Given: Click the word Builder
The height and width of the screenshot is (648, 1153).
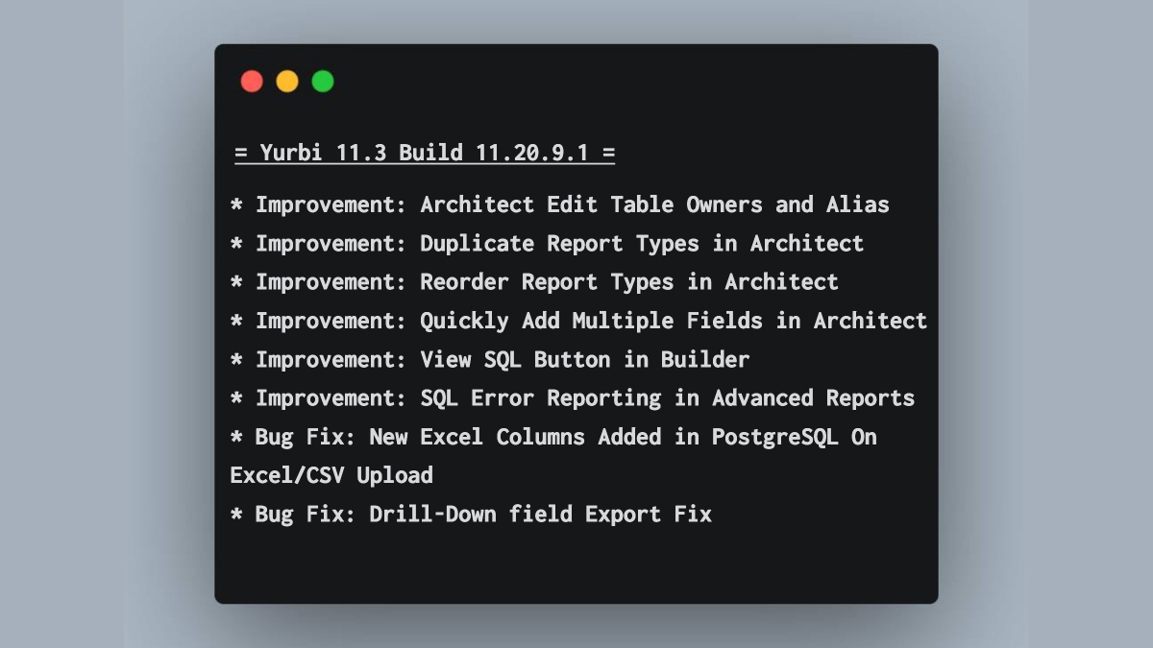Looking at the screenshot, I should point(705,360).
